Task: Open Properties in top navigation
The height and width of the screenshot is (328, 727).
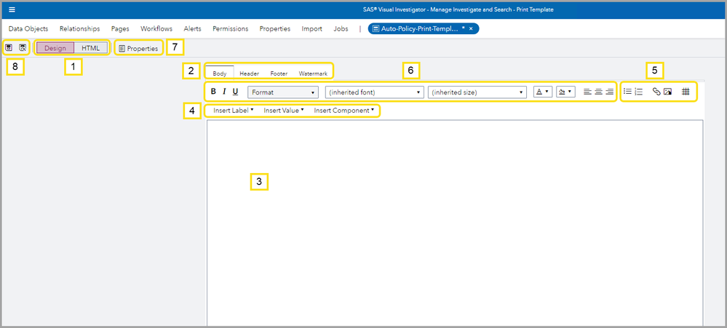Action: pos(275,28)
